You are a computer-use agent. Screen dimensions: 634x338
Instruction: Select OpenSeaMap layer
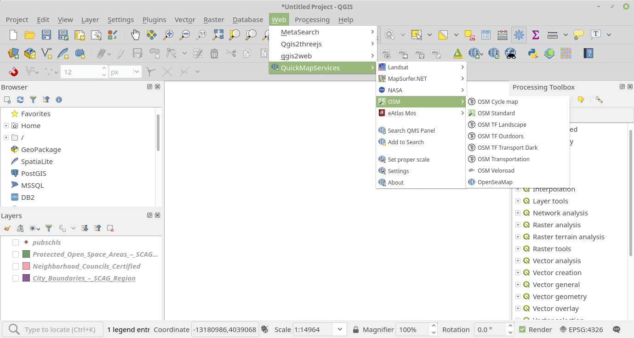coord(518,182)
